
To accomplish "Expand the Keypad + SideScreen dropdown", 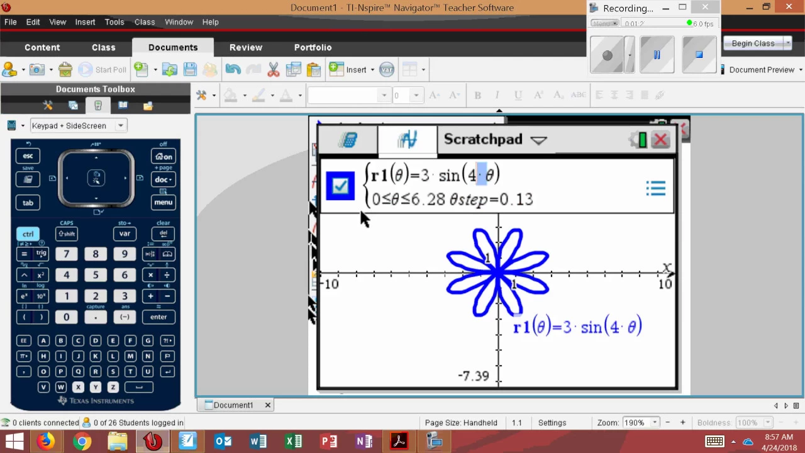I will [120, 126].
